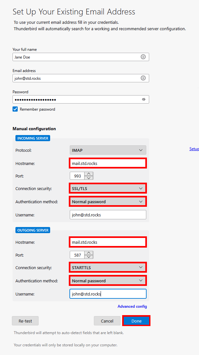Uncheck the Remember password checkbox
This screenshot has height=355, width=199.
pos(15,109)
